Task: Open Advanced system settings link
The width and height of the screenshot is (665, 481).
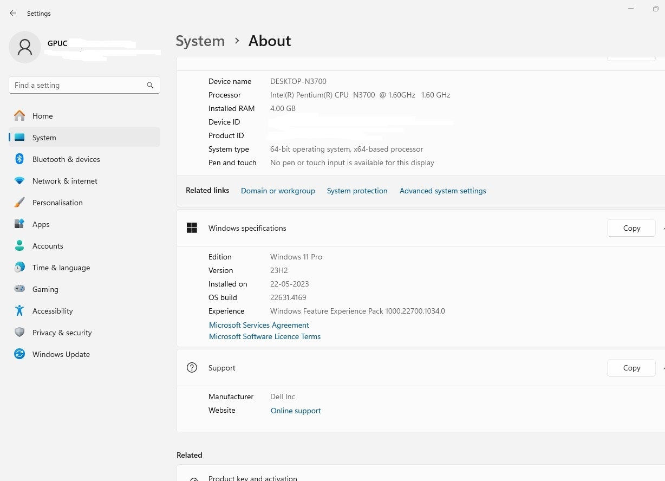Action: tap(443, 191)
